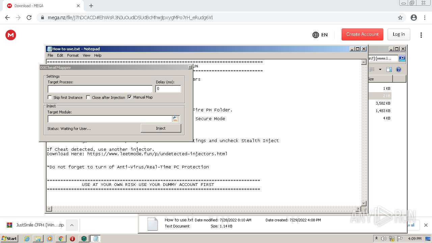Toggle the preview pane icon in Explorer
432x243 pixels.
coord(389,70)
